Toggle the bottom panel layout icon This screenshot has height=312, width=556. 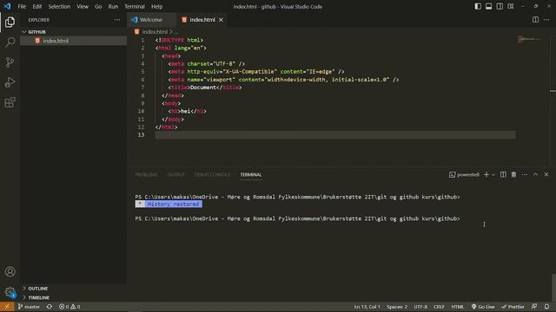[488, 6]
